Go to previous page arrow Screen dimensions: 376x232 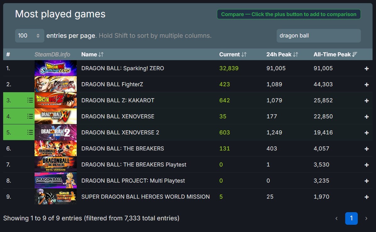tap(336, 218)
